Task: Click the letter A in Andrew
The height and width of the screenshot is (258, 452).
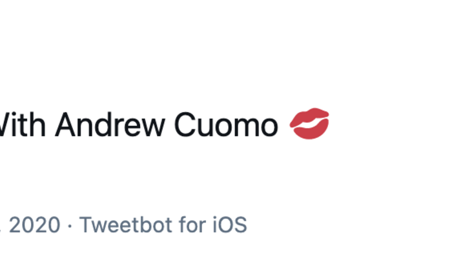Action: pyautogui.click(x=64, y=124)
